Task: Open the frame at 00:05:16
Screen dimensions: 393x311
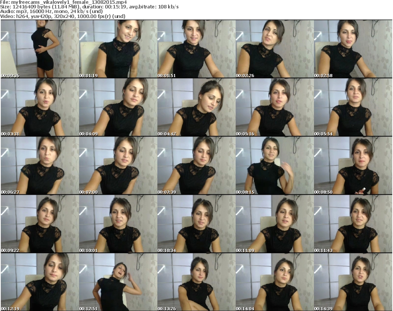Action: (x=275, y=107)
